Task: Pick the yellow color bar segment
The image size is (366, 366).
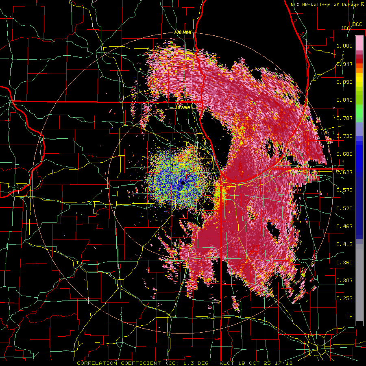Action: [359, 80]
